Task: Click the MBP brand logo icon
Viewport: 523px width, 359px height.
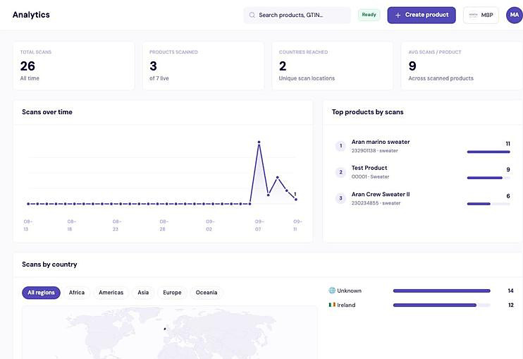Action: 473,15
